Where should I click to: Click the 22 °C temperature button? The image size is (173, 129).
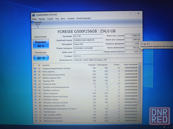(x=41, y=58)
